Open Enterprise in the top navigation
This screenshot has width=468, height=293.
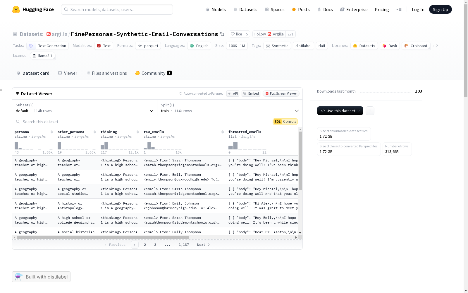click(354, 9)
